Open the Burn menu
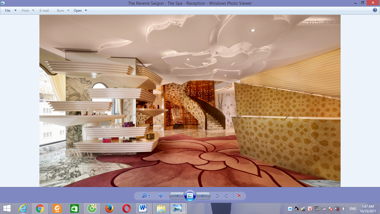This screenshot has width=380, height=214. point(63,11)
